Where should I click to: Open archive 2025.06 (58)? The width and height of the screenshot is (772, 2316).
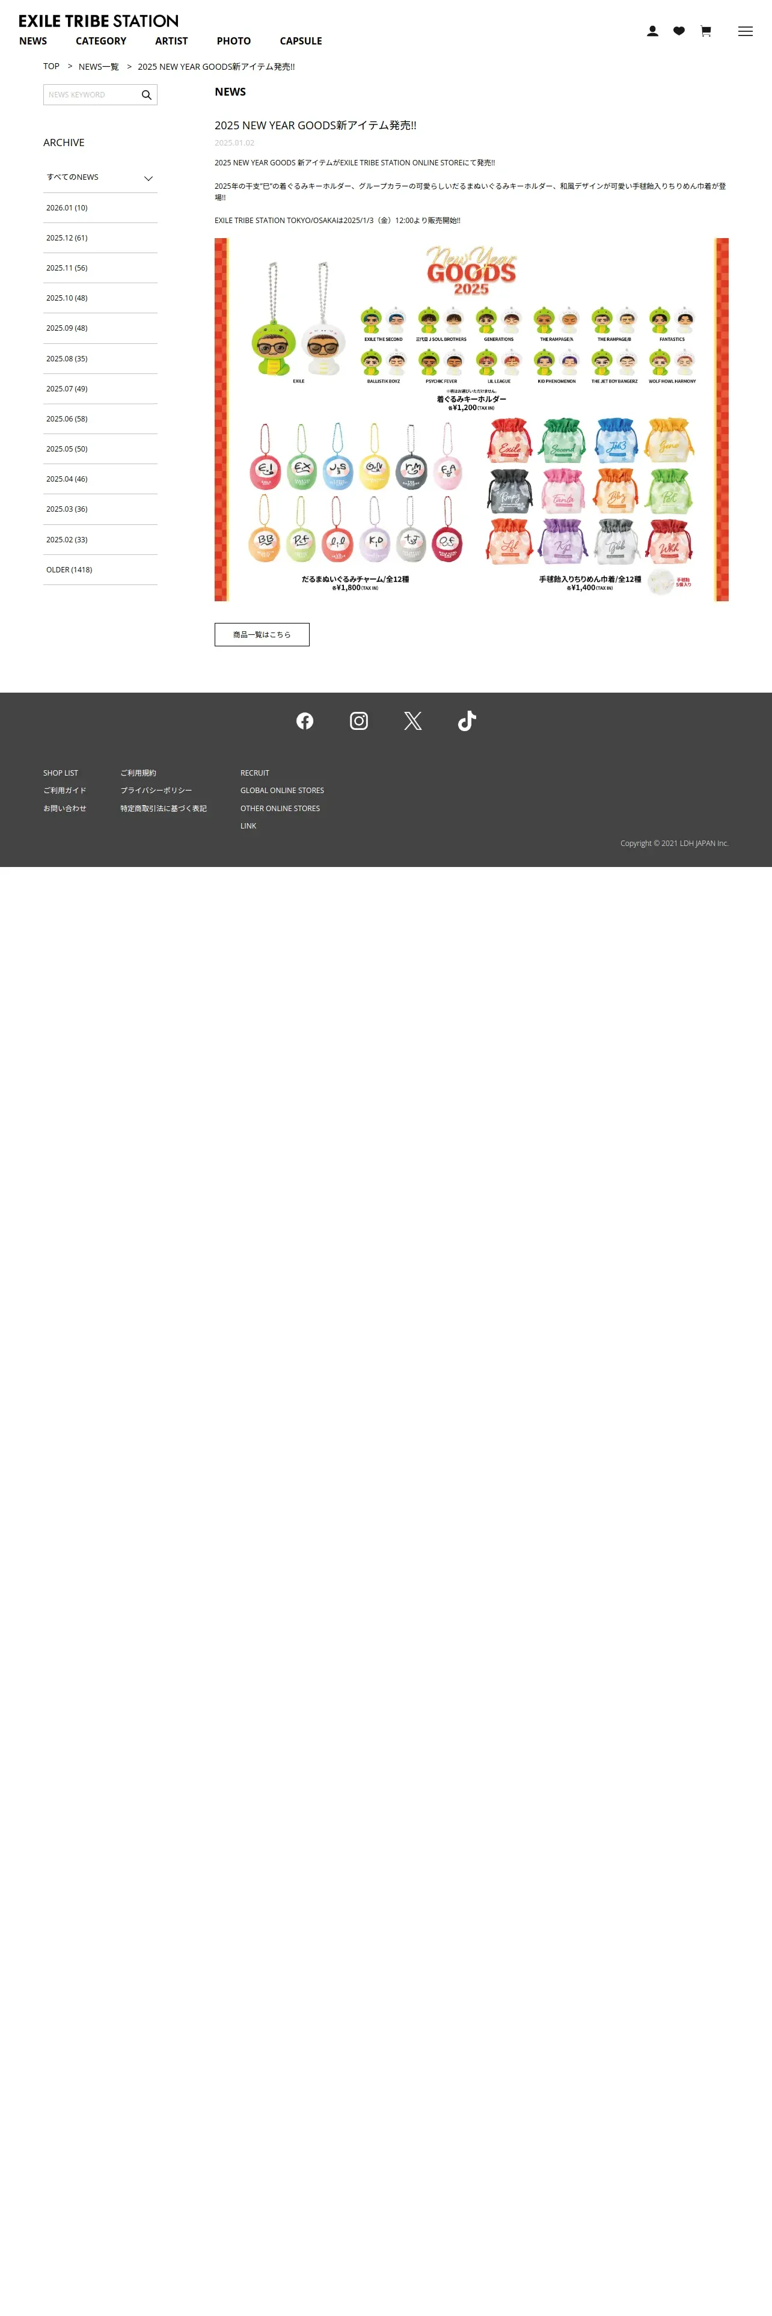100,419
